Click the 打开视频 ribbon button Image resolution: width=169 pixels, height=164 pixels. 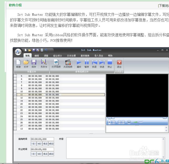[56, 64]
